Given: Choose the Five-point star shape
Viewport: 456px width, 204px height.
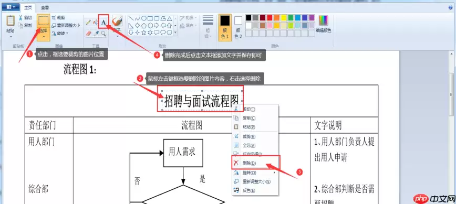Looking at the screenshot, I should (143, 33).
